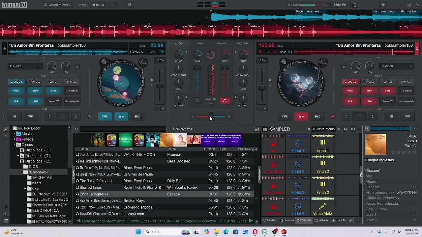Click deck B red headphone cue button
The image size is (422, 237).
[x=225, y=101]
